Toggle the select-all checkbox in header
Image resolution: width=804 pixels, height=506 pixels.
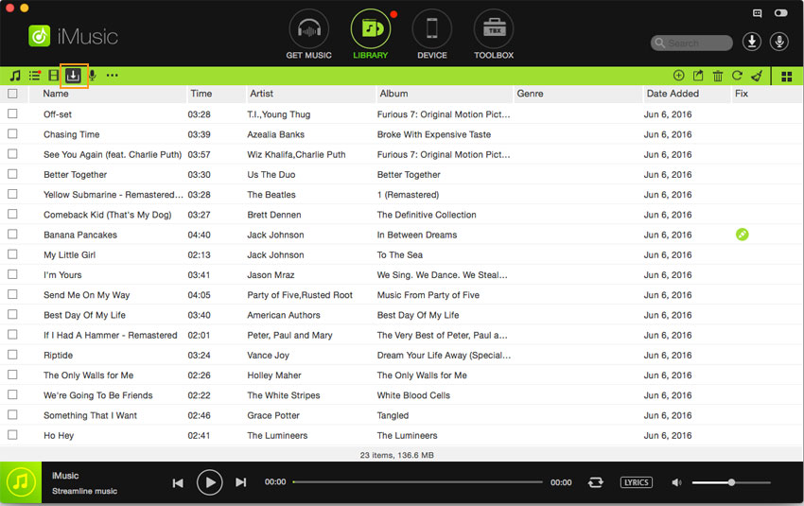click(x=12, y=94)
